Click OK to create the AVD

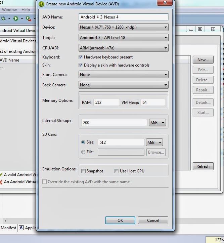coord(120,220)
